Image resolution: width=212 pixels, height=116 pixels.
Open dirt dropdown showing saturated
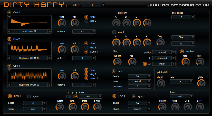(164, 58)
